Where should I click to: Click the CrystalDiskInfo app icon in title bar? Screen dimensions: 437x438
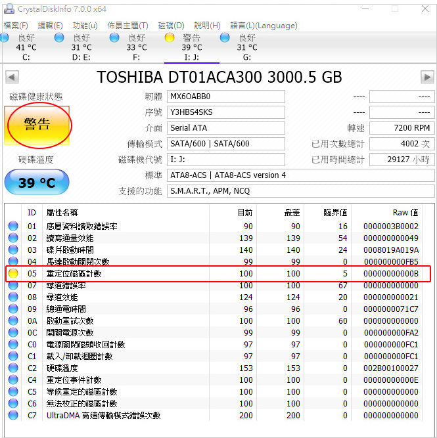point(9,9)
